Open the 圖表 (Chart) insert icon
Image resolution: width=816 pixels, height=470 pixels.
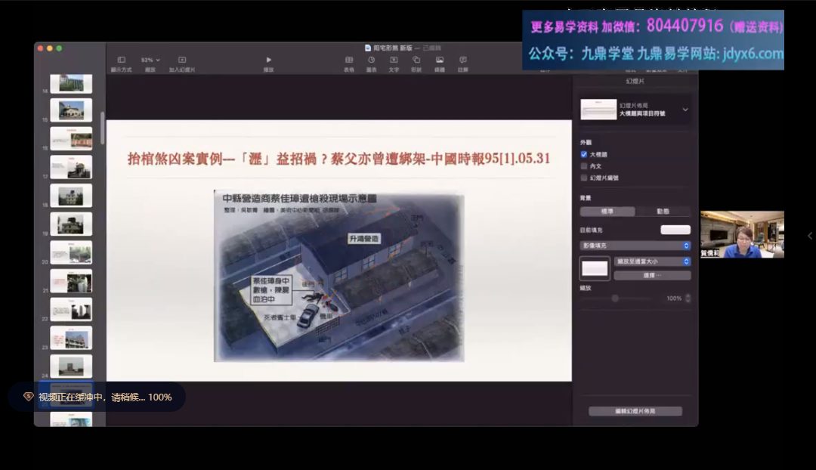(x=372, y=60)
